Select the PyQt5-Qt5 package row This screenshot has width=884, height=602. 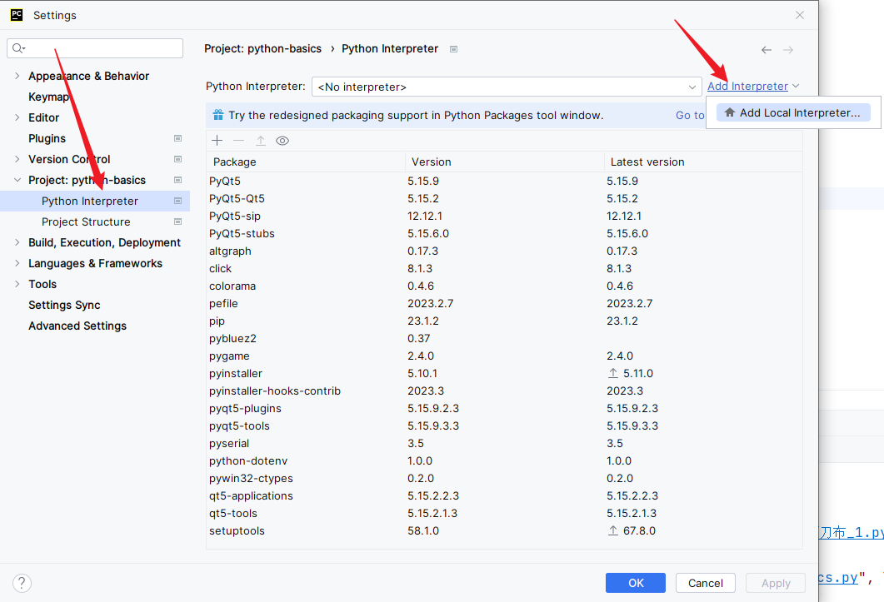(504, 198)
